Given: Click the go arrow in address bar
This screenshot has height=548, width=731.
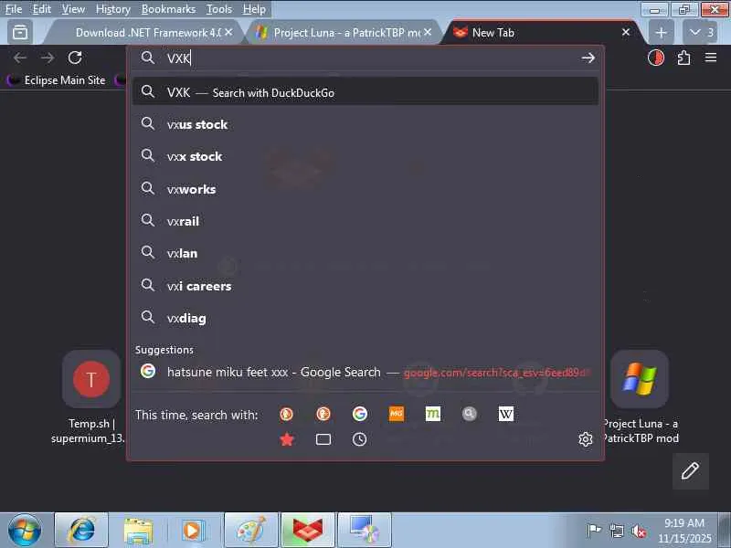Looking at the screenshot, I should [x=588, y=58].
